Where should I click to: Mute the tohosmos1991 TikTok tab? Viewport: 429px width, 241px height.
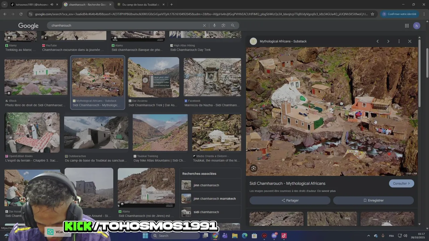(x=52, y=5)
